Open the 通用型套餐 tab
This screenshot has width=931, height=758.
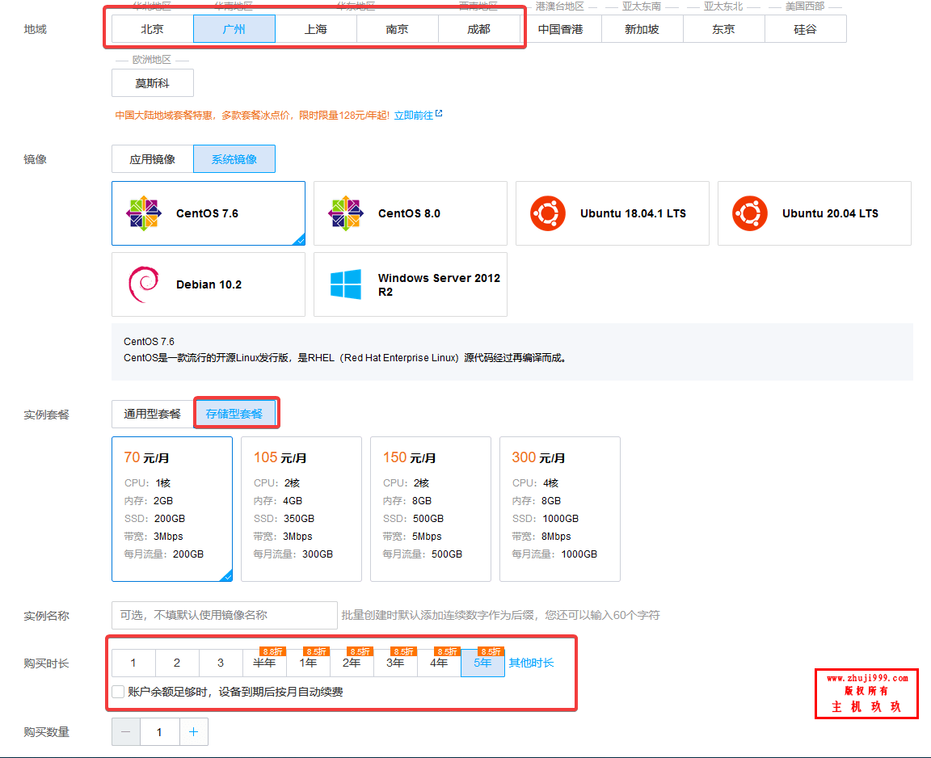click(x=153, y=414)
